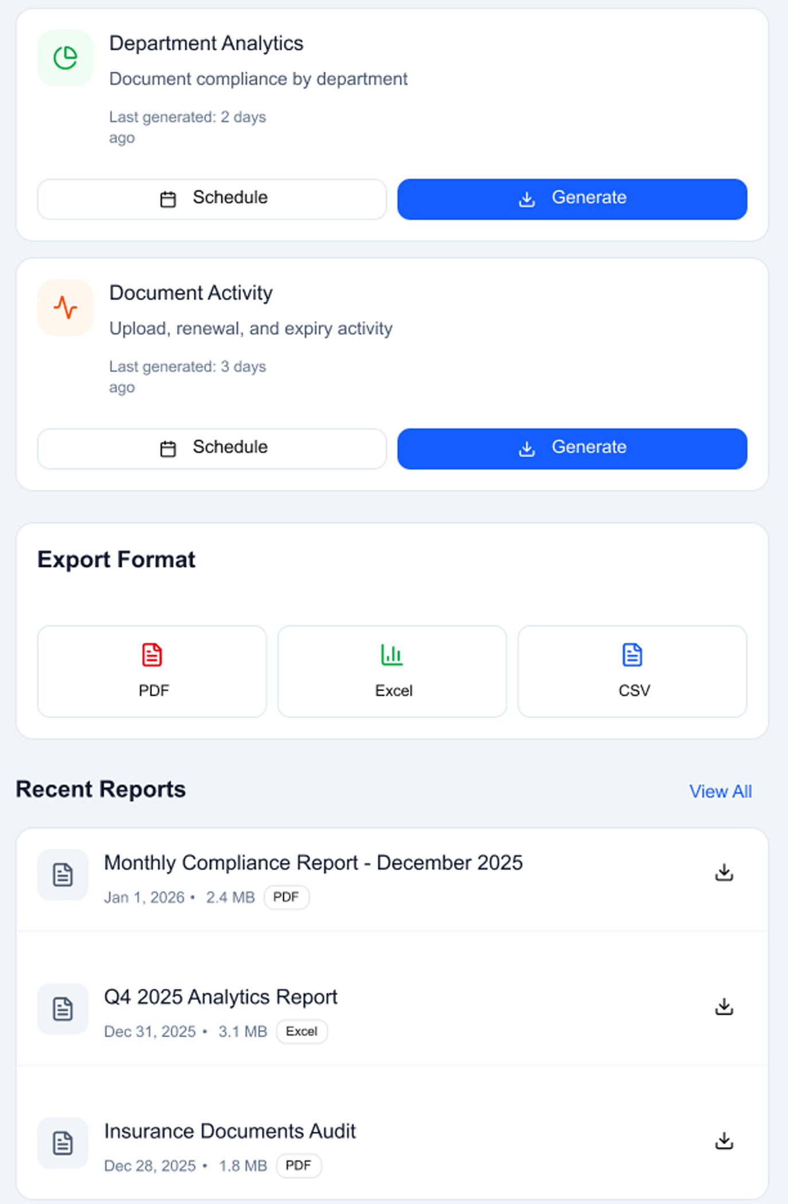
Task: Open the Q4 2025 Analytics Report entry
Action: tap(221, 997)
